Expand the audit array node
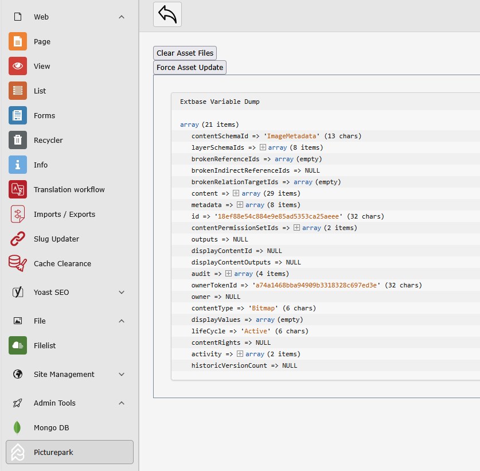 pos(229,274)
